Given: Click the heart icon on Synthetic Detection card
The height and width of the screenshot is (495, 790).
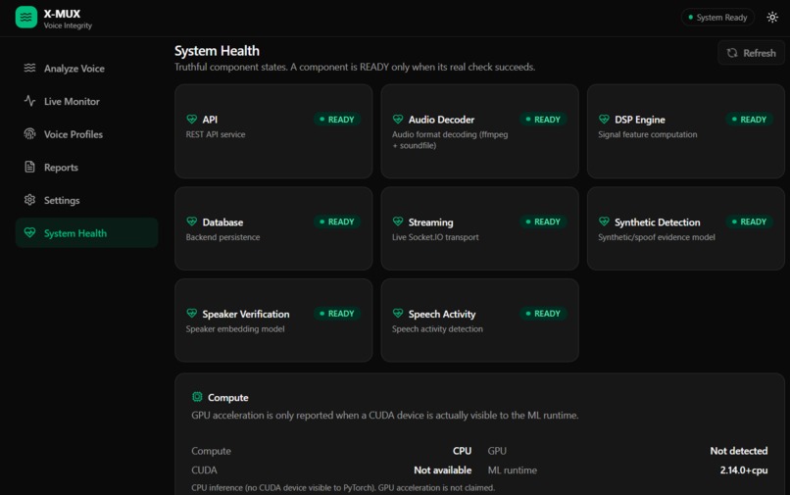Looking at the screenshot, I should click(604, 222).
